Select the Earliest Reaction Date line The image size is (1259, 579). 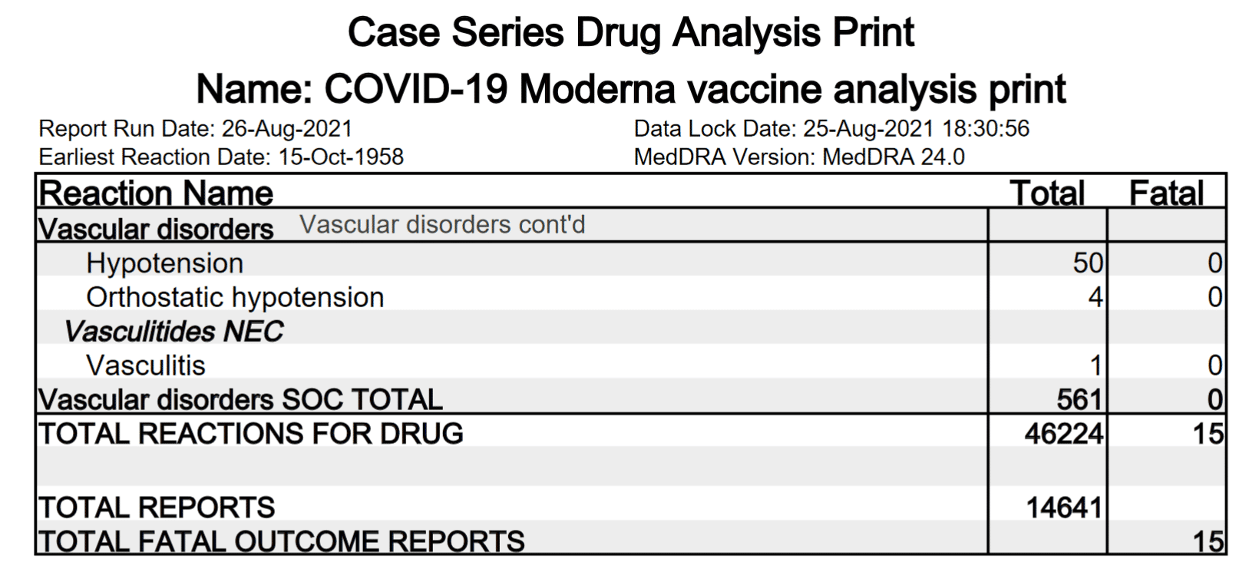point(221,157)
